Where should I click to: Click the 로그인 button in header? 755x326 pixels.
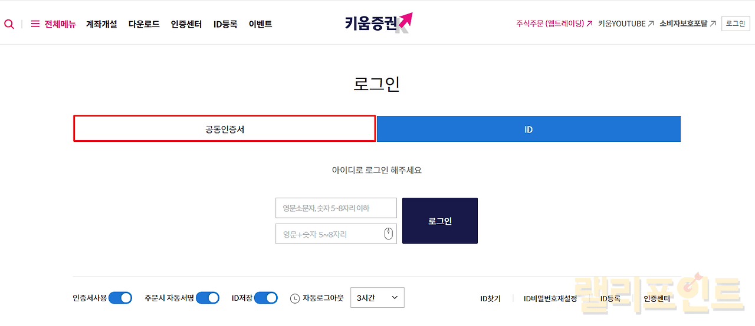[736, 24]
